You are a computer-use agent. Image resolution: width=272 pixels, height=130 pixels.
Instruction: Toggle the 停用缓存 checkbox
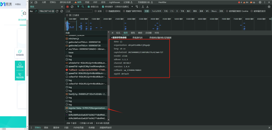coord(103,7)
